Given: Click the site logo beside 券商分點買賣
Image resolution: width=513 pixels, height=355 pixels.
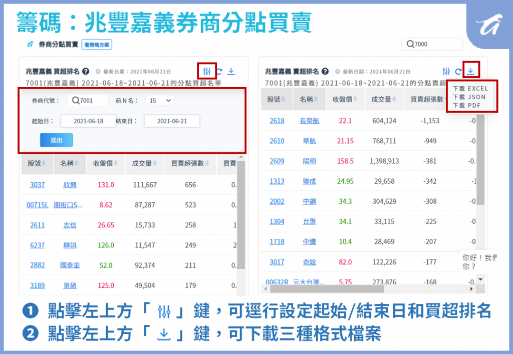Looking at the screenshot, I should click(x=30, y=44).
